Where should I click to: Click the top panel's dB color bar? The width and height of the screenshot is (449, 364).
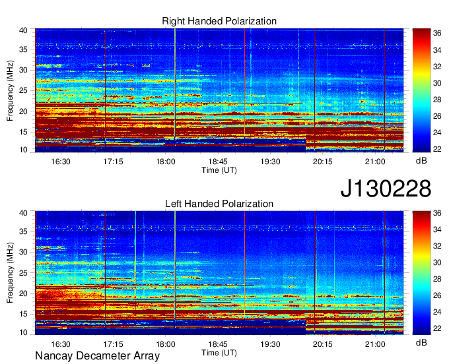tap(421, 90)
